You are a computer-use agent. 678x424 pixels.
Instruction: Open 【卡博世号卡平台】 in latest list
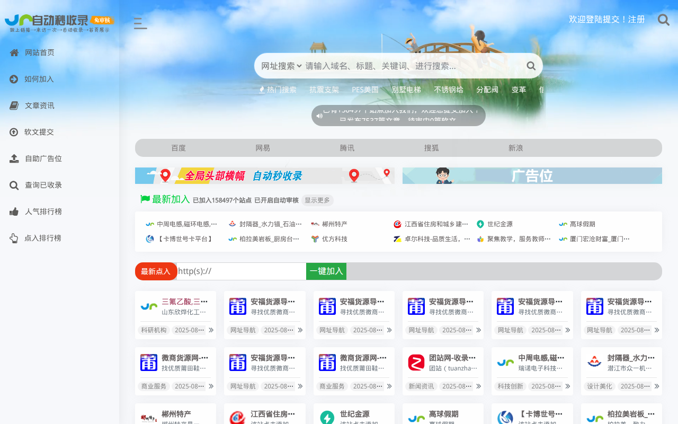185,239
